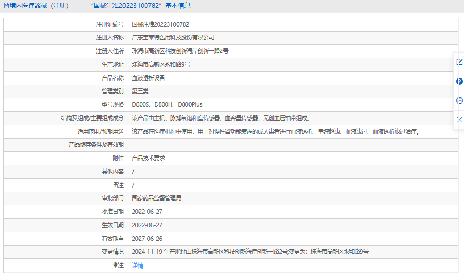Viewport: 464px width, 277px height.
Task: Click the document icon beside page title
Action: pyautogui.click(x=6, y=6)
